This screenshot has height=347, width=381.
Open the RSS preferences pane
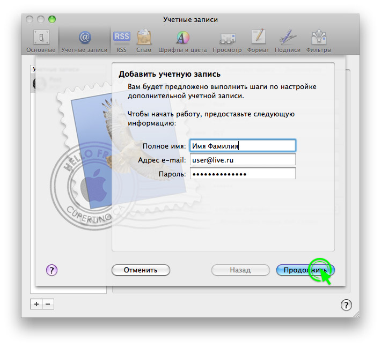(121, 41)
